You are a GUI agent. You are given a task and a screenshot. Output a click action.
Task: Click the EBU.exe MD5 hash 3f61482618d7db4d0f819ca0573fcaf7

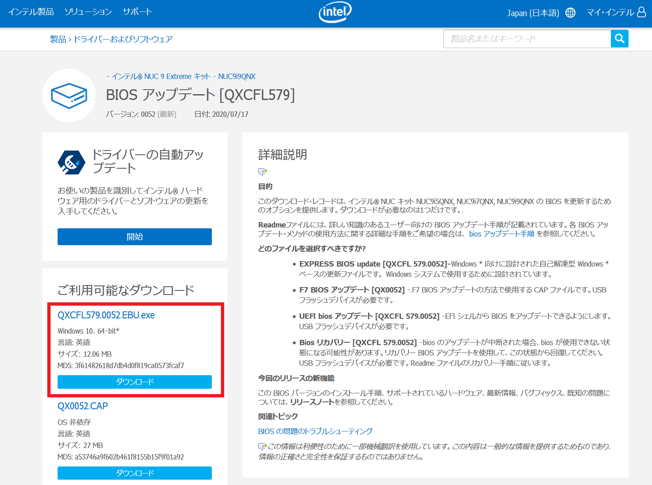point(129,366)
